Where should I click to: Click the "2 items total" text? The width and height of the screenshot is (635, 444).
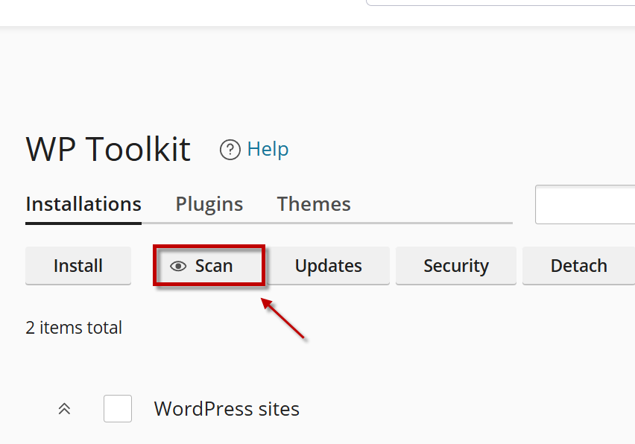[x=74, y=328]
